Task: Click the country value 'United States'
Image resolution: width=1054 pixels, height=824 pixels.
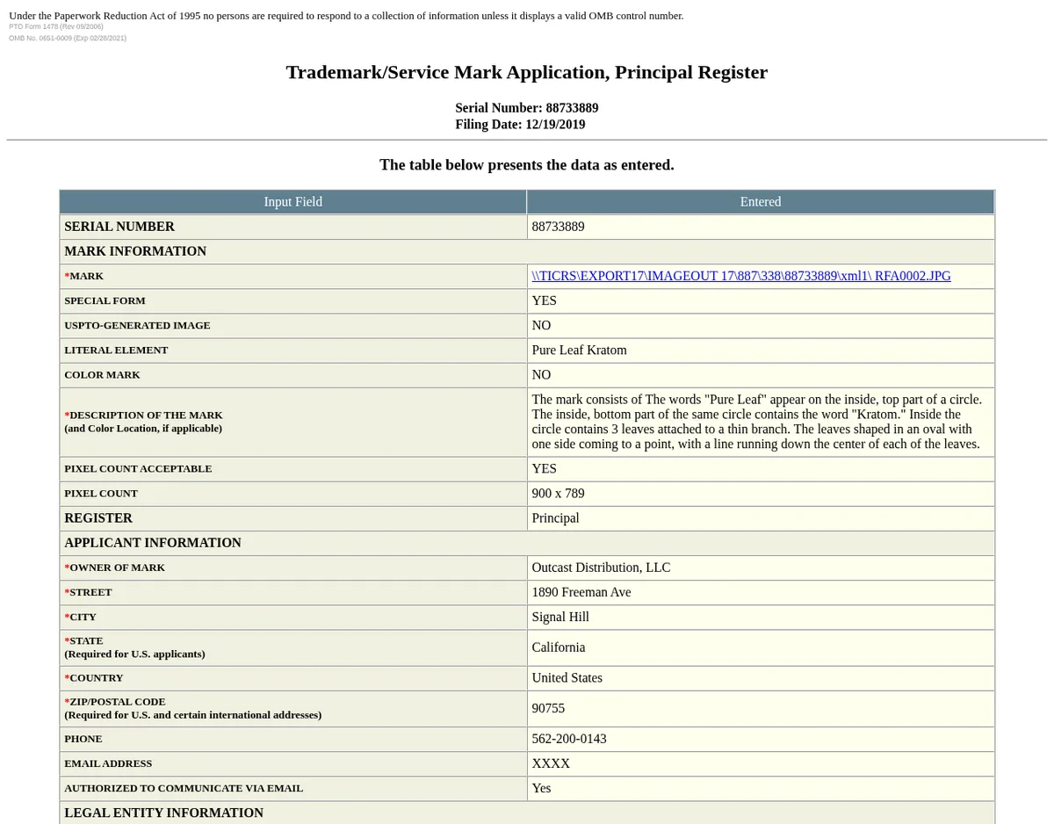Action: pos(567,678)
